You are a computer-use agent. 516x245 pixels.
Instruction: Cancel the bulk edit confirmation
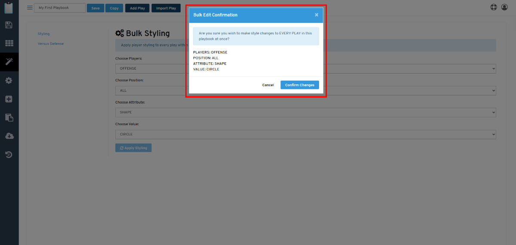click(x=268, y=85)
